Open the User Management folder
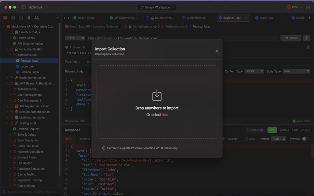The width and height of the screenshot is (314, 196). point(29,95)
